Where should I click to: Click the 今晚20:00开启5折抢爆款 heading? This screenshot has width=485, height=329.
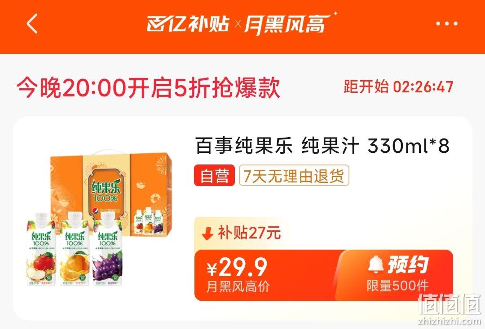(x=149, y=88)
